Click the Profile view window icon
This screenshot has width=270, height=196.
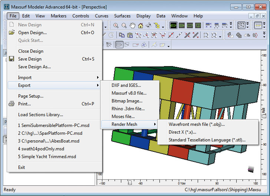coord(190,26)
